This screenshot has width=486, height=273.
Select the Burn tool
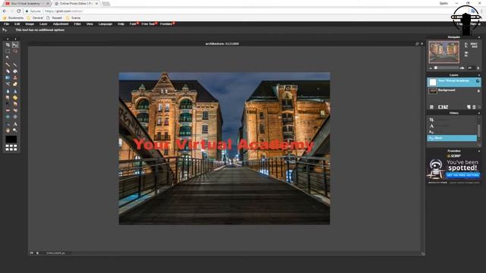click(x=15, y=105)
